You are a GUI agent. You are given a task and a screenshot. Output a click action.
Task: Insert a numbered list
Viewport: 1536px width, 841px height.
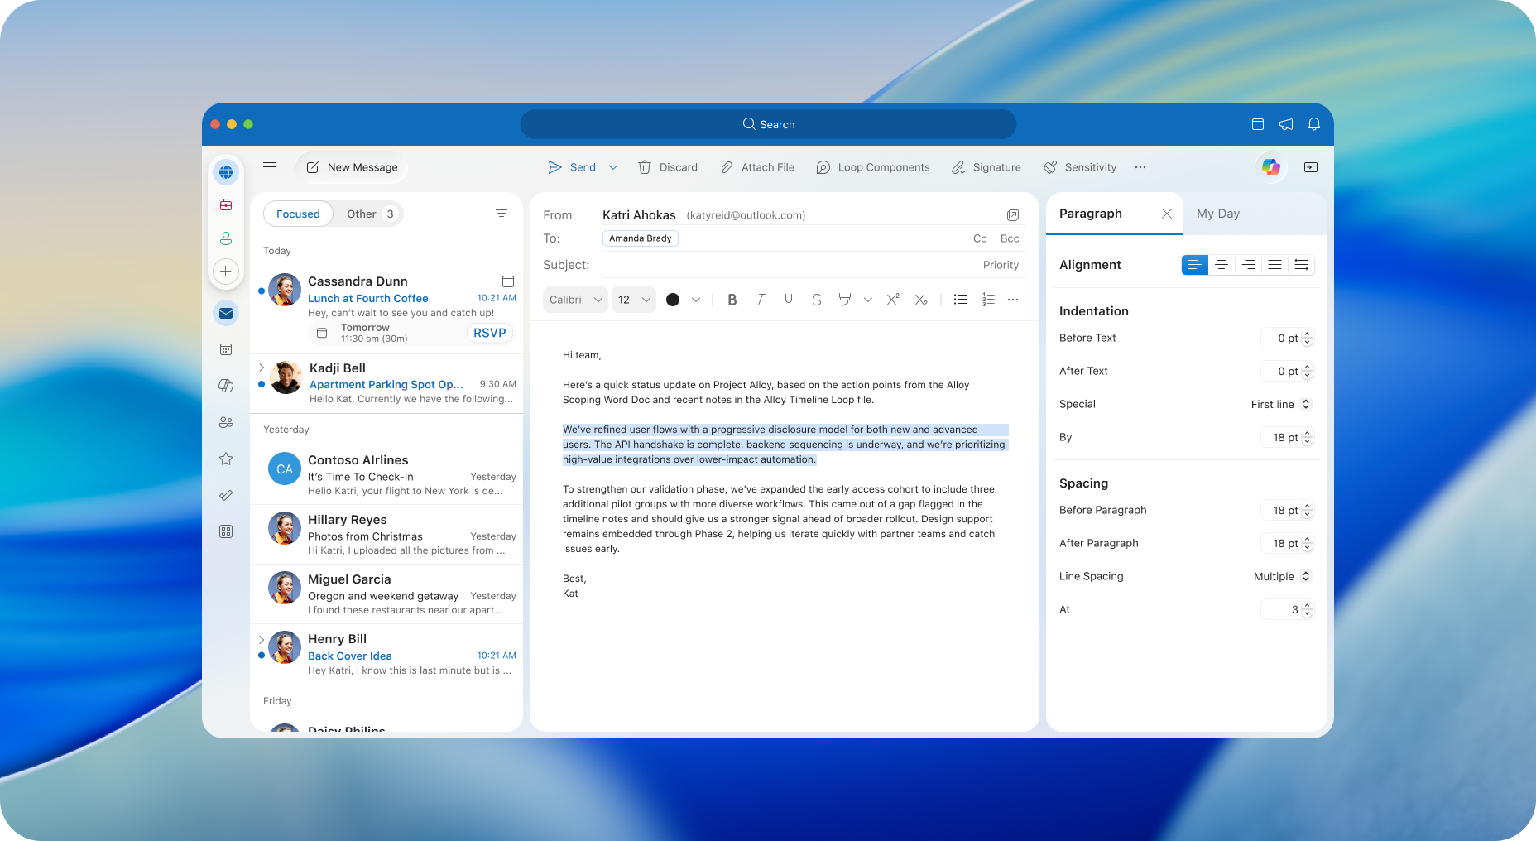pyautogui.click(x=988, y=300)
